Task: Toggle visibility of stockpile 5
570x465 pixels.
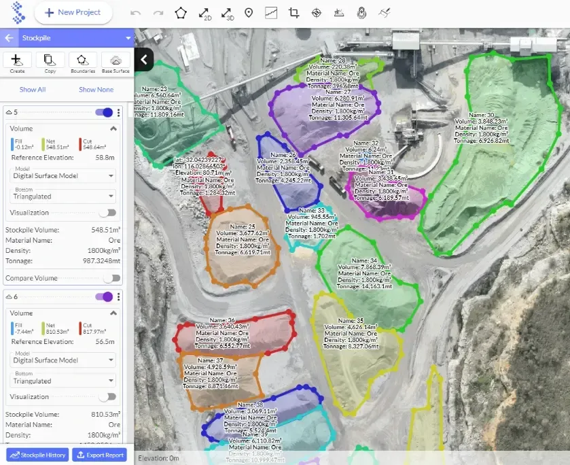Action: pyautogui.click(x=104, y=112)
